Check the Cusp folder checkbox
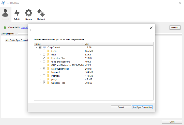The width and height of the screenshot is (184, 125). 44,51
